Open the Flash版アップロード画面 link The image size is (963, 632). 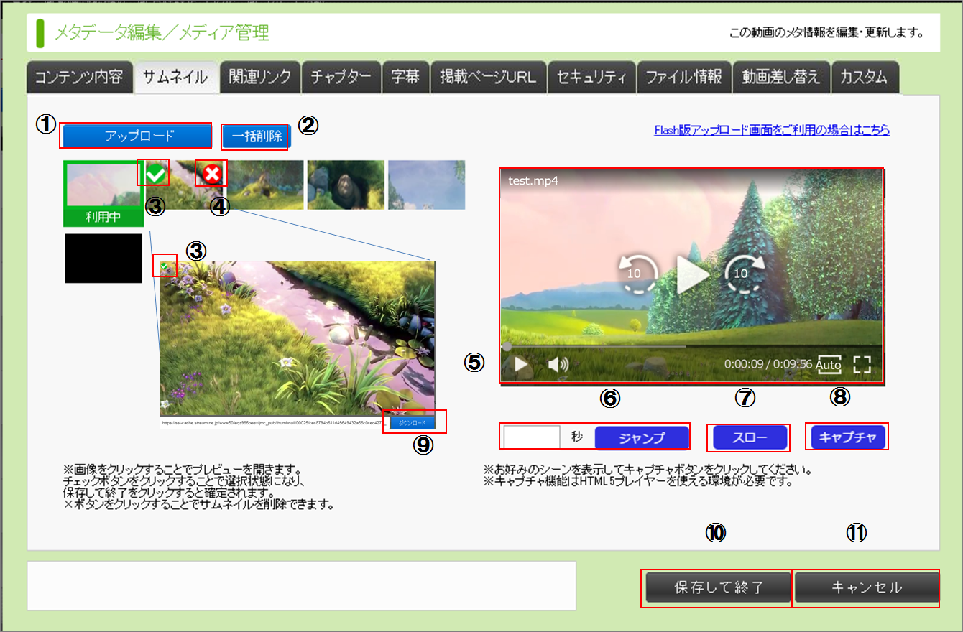pos(772,130)
